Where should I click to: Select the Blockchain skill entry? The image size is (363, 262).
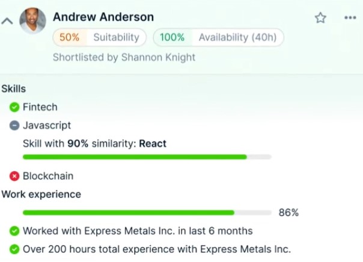[48, 176]
